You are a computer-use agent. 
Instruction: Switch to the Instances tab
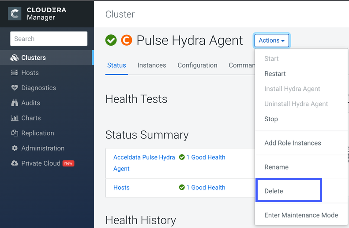point(152,65)
